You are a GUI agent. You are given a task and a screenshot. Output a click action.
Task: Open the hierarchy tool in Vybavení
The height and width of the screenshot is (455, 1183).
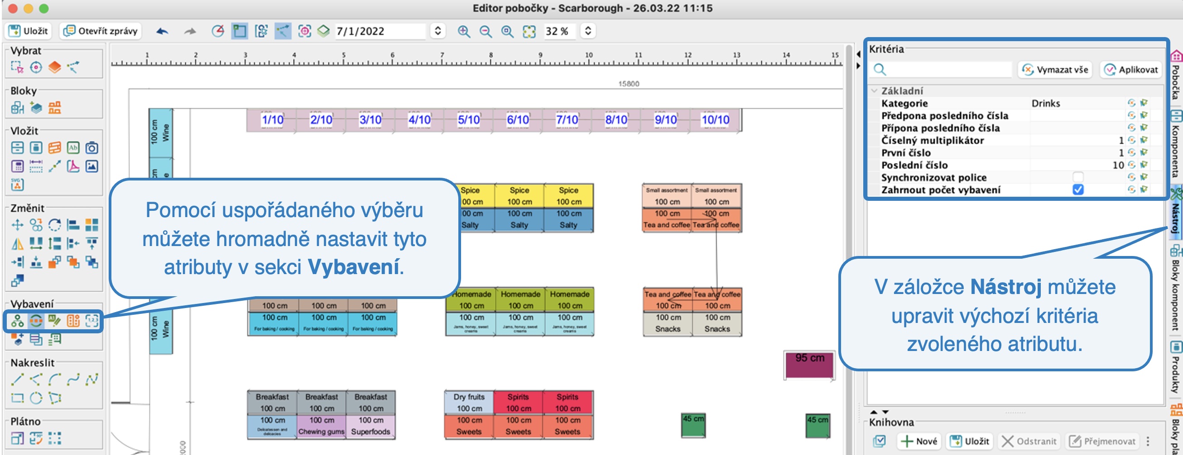pyautogui.click(x=17, y=321)
